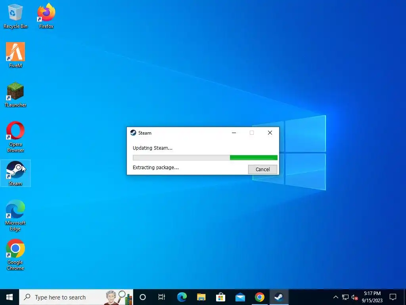
Task: Open Task View from the taskbar
Action: coord(162,297)
